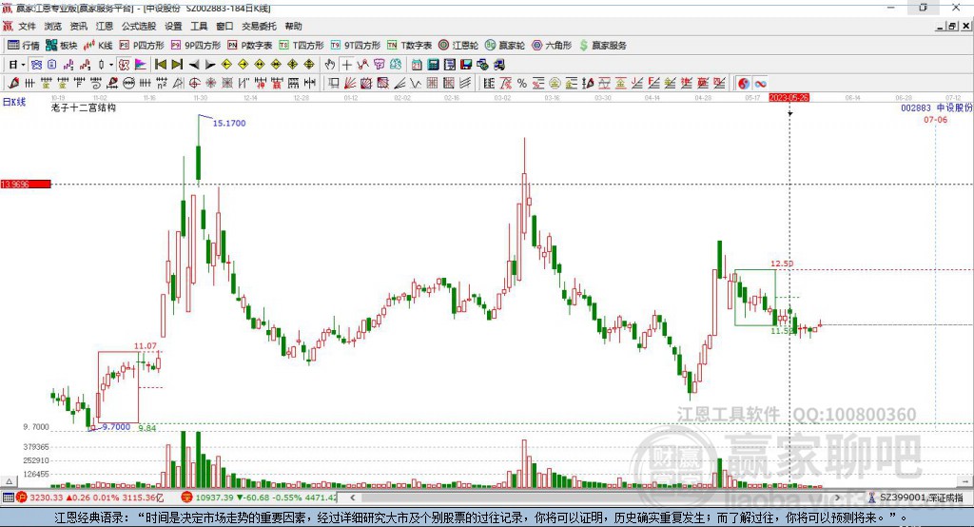
Task: Open 赢家服务 service link
Action: point(602,46)
